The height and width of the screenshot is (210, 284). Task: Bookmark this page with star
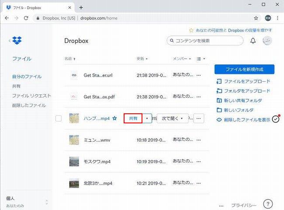click(x=256, y=18)
